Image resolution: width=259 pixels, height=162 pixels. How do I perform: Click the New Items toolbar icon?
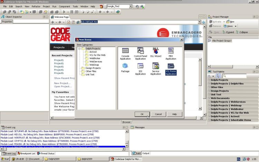coord(22,12)
